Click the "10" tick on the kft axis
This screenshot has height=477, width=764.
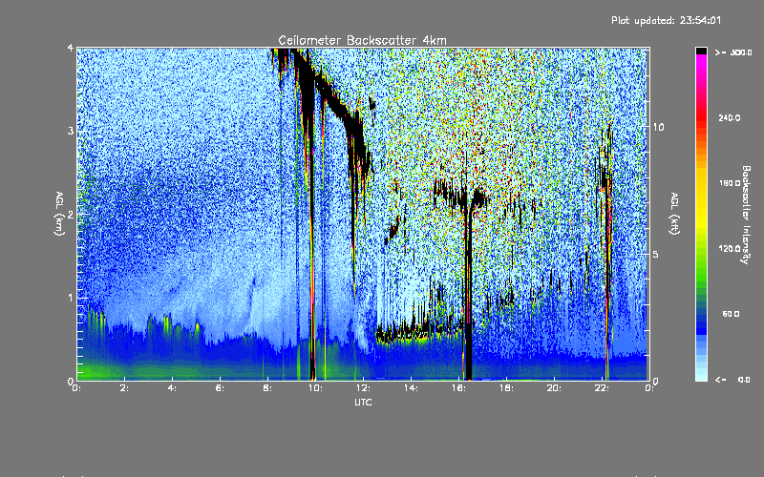coord(658,127)
